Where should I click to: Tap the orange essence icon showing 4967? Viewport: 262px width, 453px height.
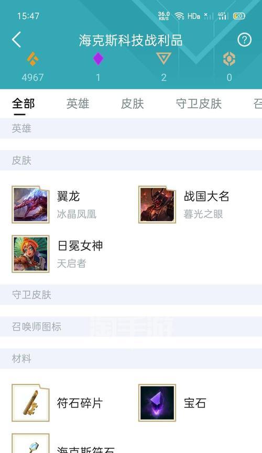32,59
